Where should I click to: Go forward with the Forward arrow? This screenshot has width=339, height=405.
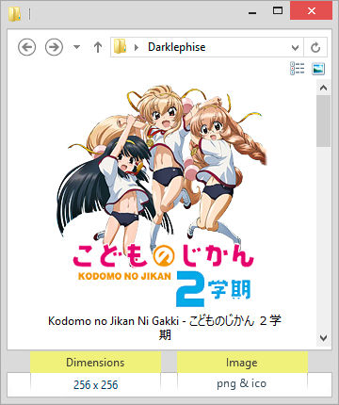[x=54, y=47]
